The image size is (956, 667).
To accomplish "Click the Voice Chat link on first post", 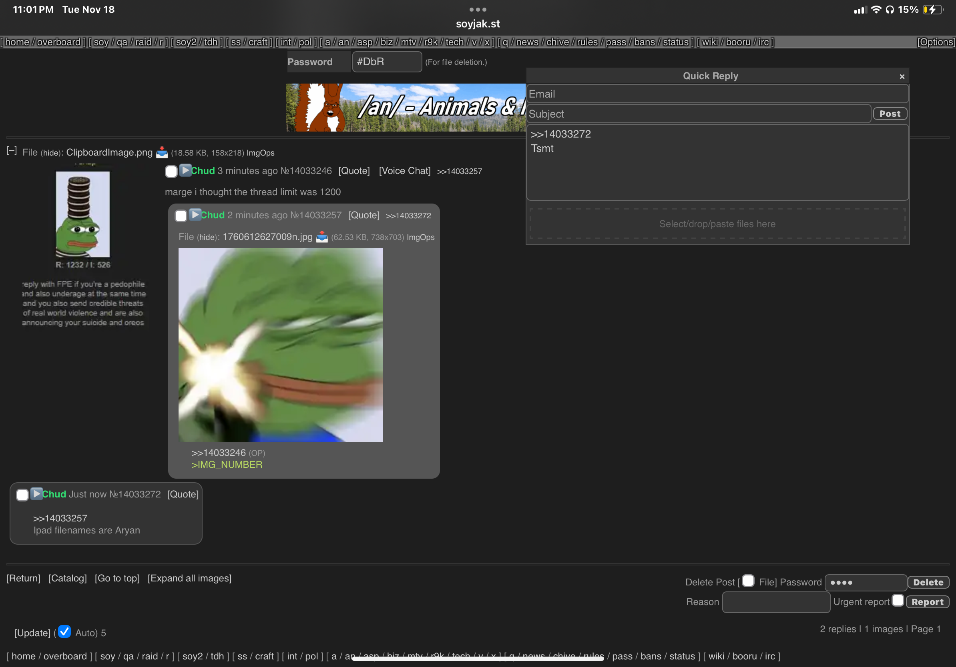I will coord(404,171).
